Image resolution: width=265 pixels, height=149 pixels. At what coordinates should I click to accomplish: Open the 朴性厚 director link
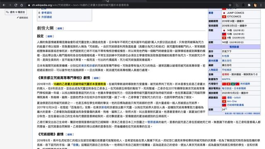pyautogui.click(x=225, y=56)
